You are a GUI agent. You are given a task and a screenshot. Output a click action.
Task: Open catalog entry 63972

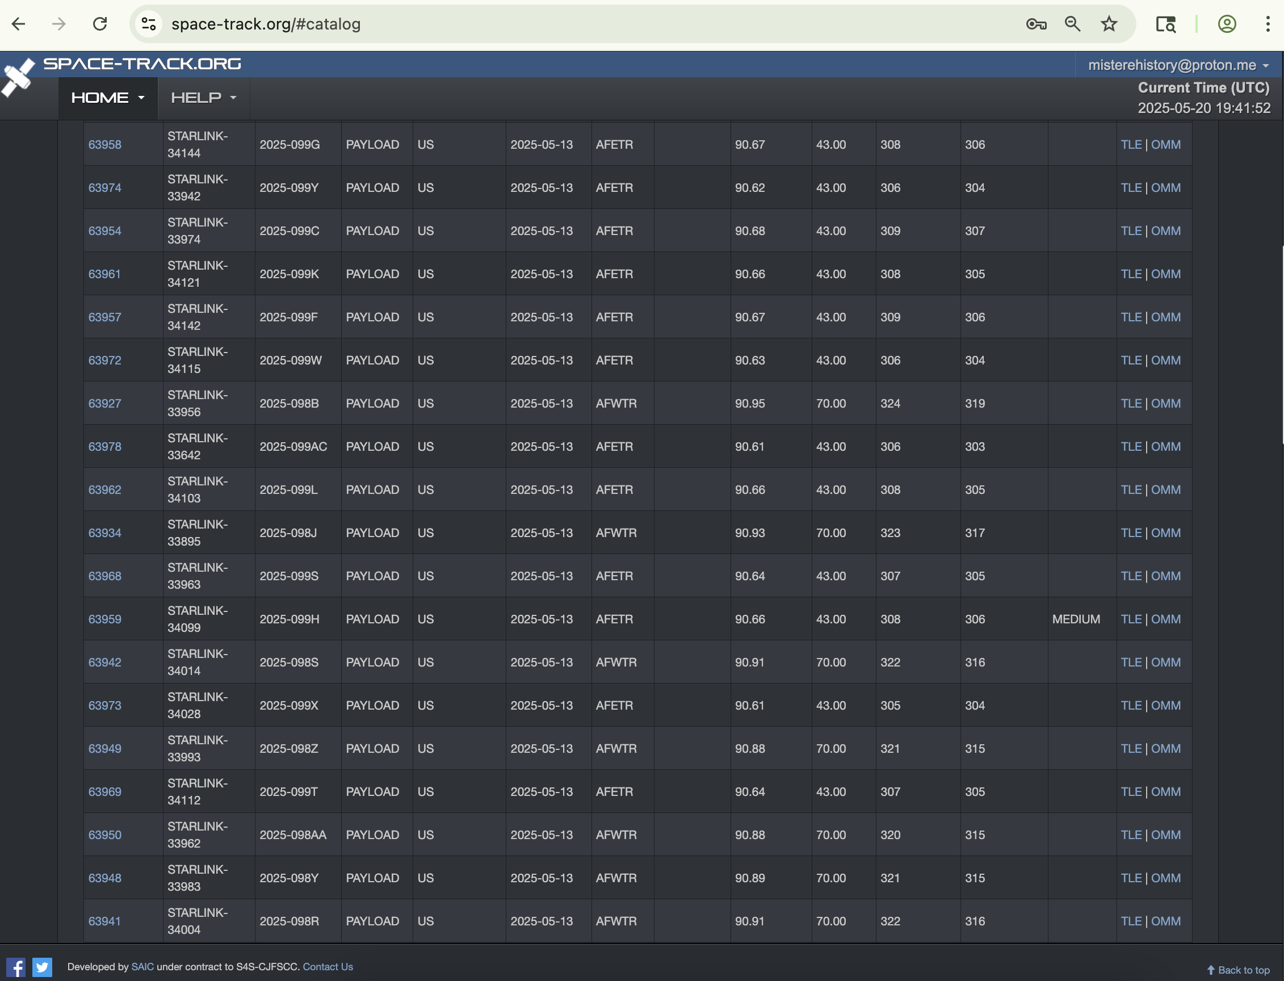pos(104,361)
